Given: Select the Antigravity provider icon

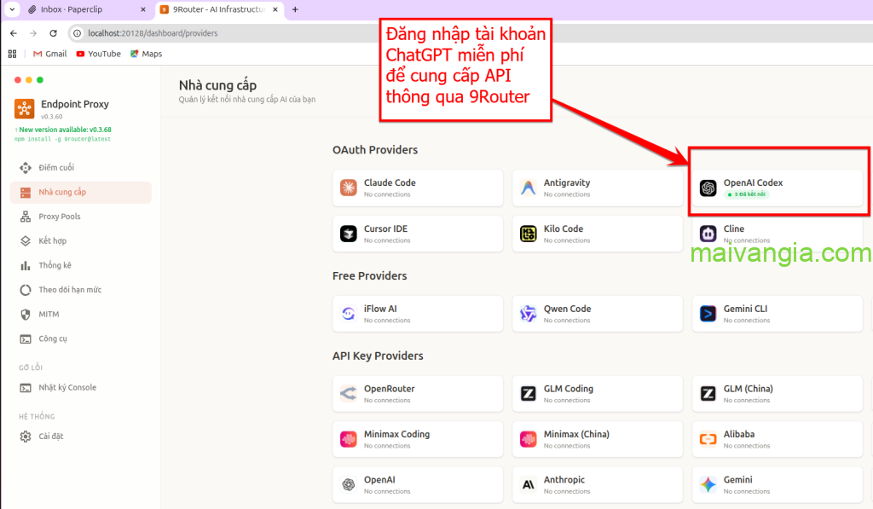Looking at the screenshot, I should 528,188.
